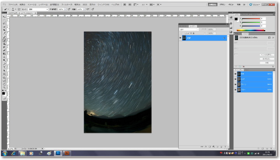The height and width of the screenshot is (160, 280).
Task: Open Internet Explorer from the taskbar
Action: 13,153
